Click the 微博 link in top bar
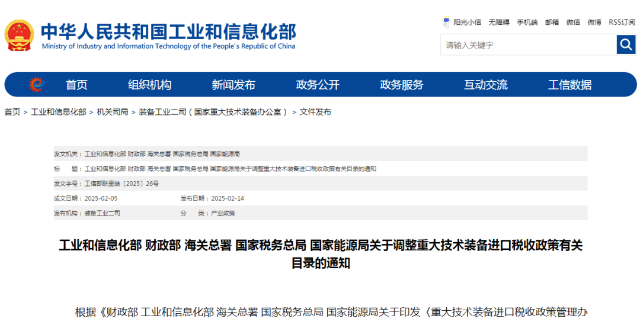The image size is (640, 325). tap(594, 22)
